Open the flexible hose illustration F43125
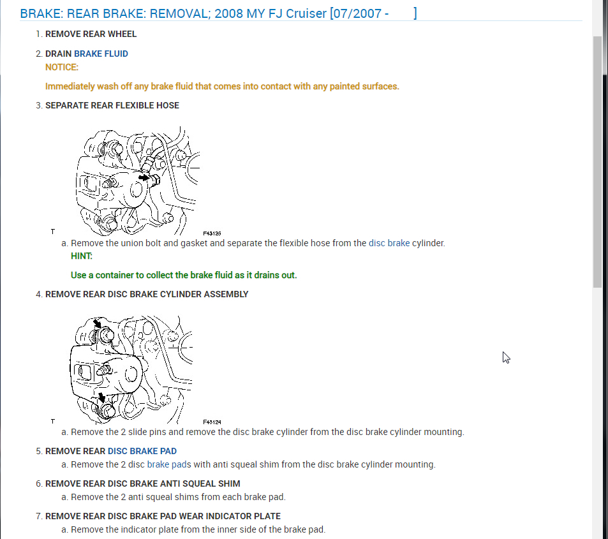Viewport: 608px width, 539px height. click(138, 181)
